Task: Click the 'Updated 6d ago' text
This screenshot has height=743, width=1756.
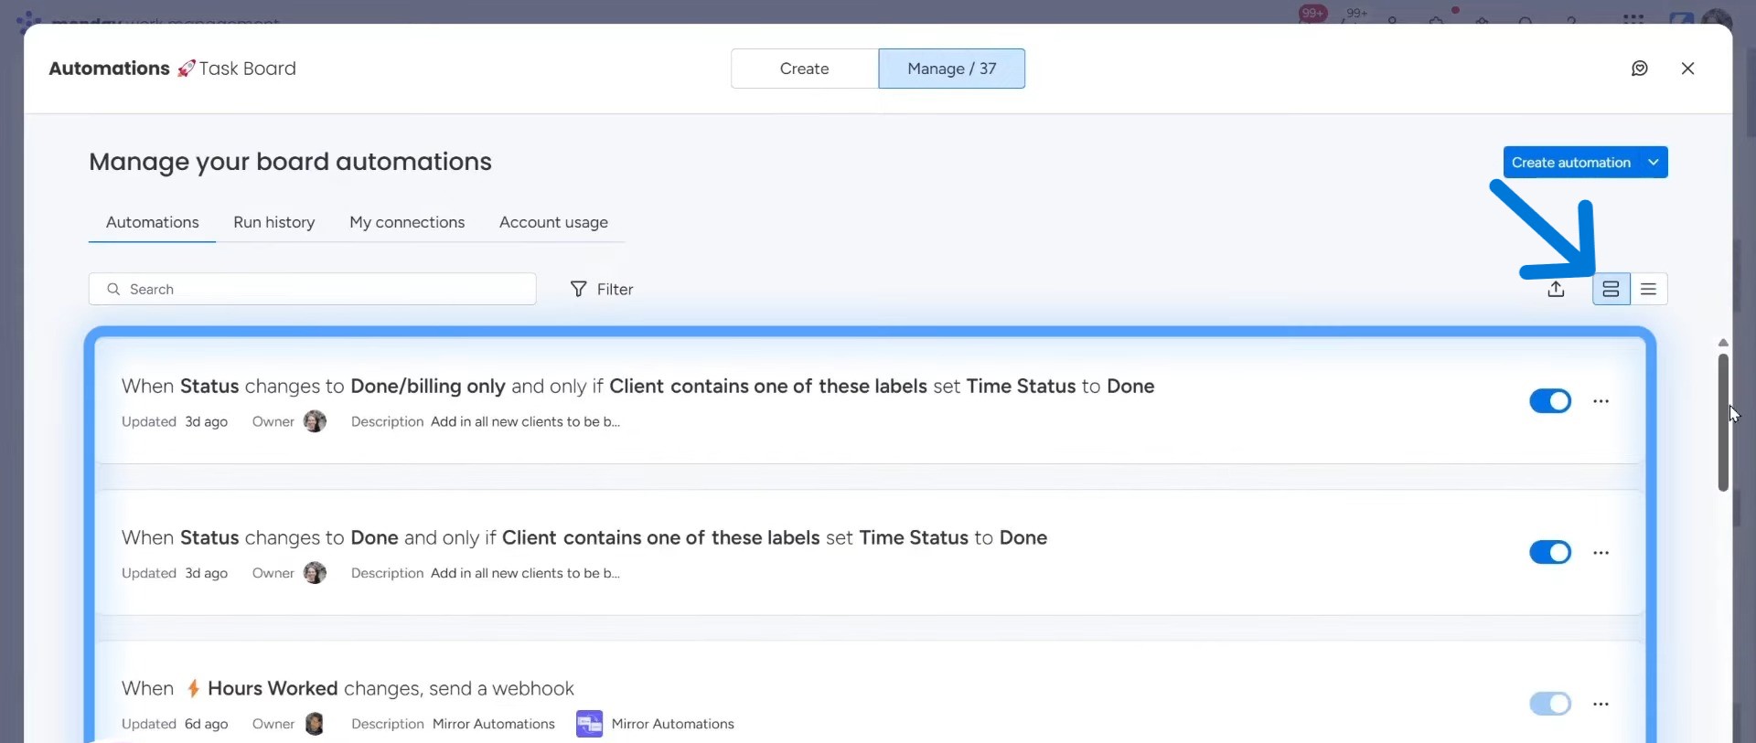Action: click(175, 724)
